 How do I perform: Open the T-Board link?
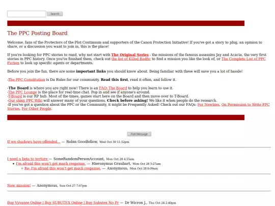pos(15,96)
